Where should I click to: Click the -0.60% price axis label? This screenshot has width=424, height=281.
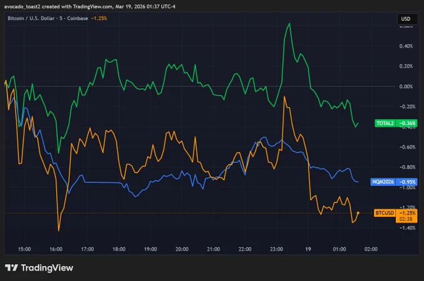[407, 147]
